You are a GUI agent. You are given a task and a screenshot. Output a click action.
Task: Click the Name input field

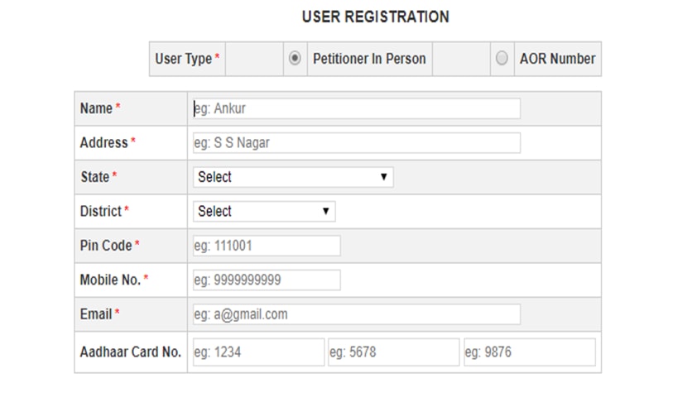pos(356,108)
